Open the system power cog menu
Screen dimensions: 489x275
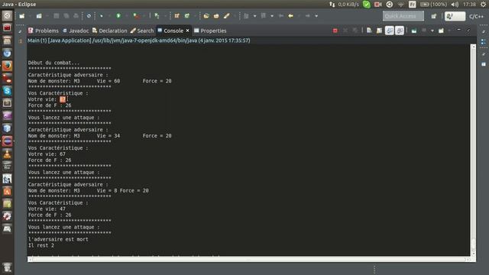pyautogui.click(x=483, y=5)
